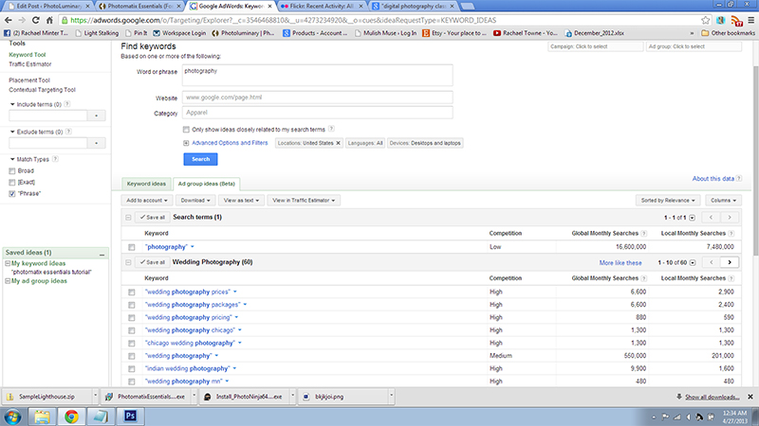The height and width of the screenshot is (426, 759).
Task: Open the Placement Tool link
Action: [x=29, y=80]
